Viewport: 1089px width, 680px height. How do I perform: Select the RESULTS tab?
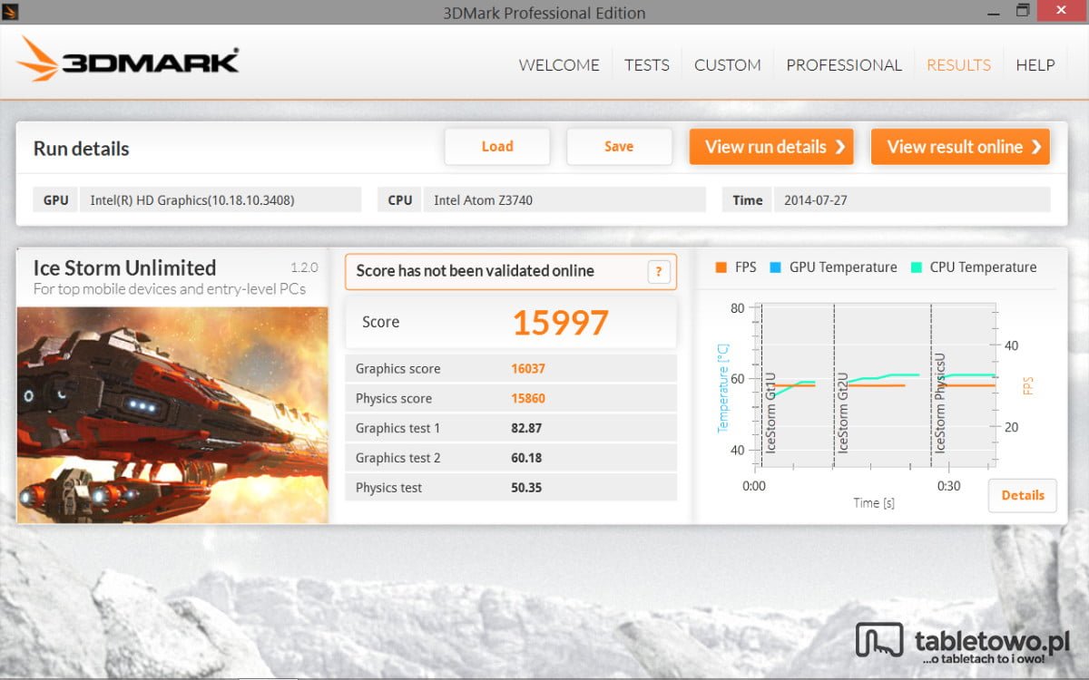coord(958,65)
